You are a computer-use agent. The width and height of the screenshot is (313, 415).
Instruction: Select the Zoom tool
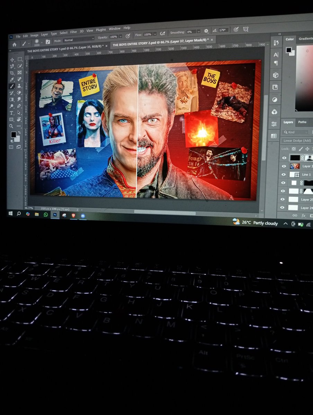click(x=11, y=126)
